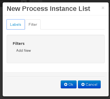
Task: Click the word Cancel on blue button
Action: (91, 84)
